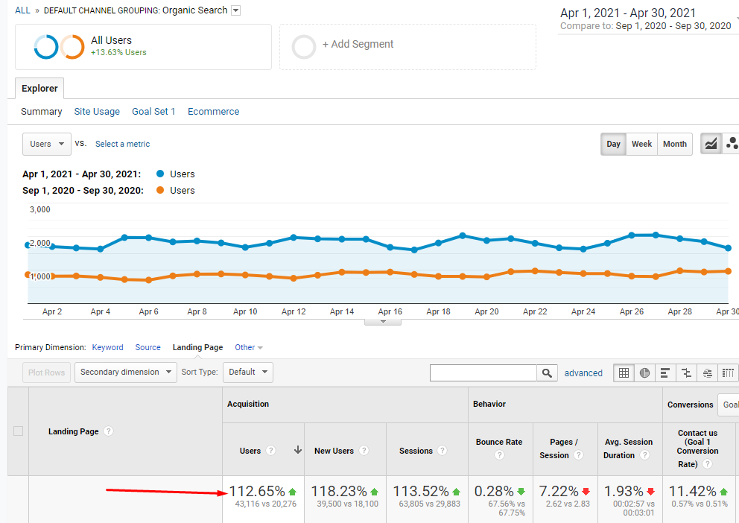
Task: Select the plain data table view
Action: coord(624,373)
